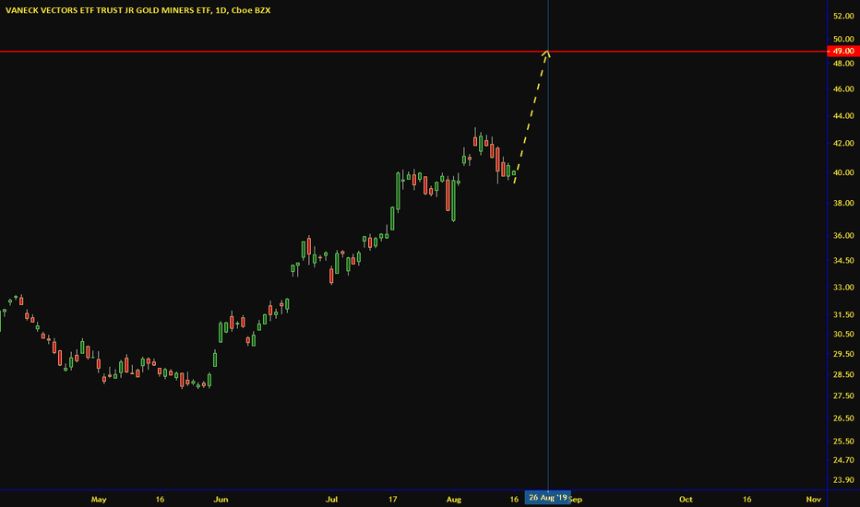Click the 24.70 price axis label
The image size is (860, 507).
tap(843, 460)
